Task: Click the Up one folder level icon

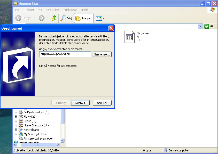Action: (54, 18)
